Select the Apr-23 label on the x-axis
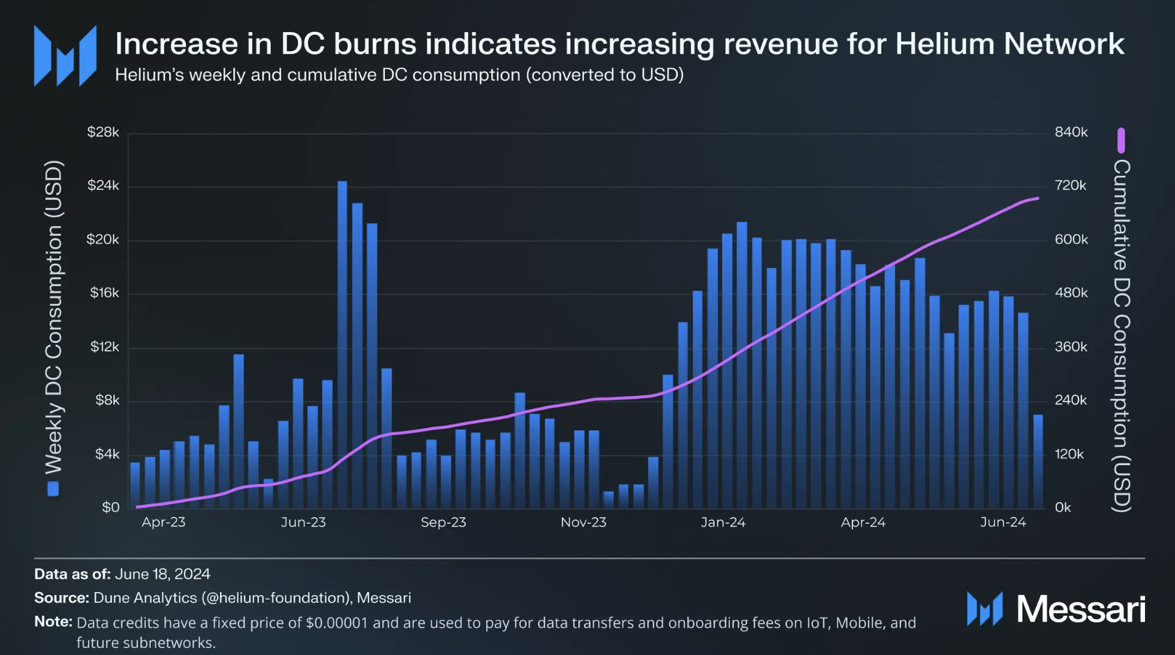 point(163,522)
